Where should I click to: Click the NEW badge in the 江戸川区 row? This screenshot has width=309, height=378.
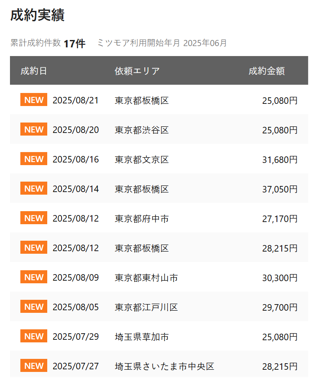[x=34, y=307]
